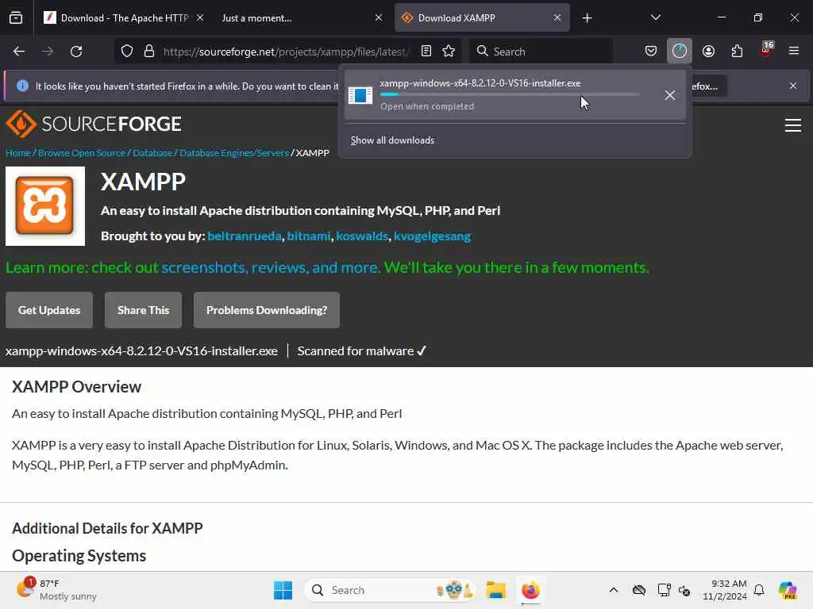
Task: Visit kvogelgesang profile link
Action: 432,236
